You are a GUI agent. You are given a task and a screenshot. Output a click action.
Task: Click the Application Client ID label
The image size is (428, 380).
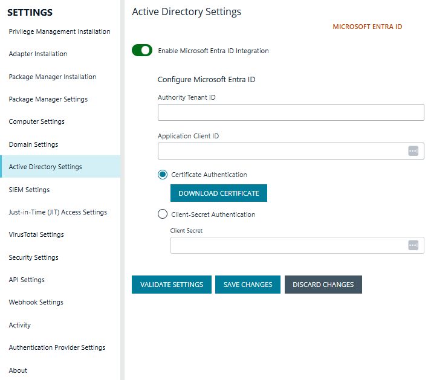point(188,136)
